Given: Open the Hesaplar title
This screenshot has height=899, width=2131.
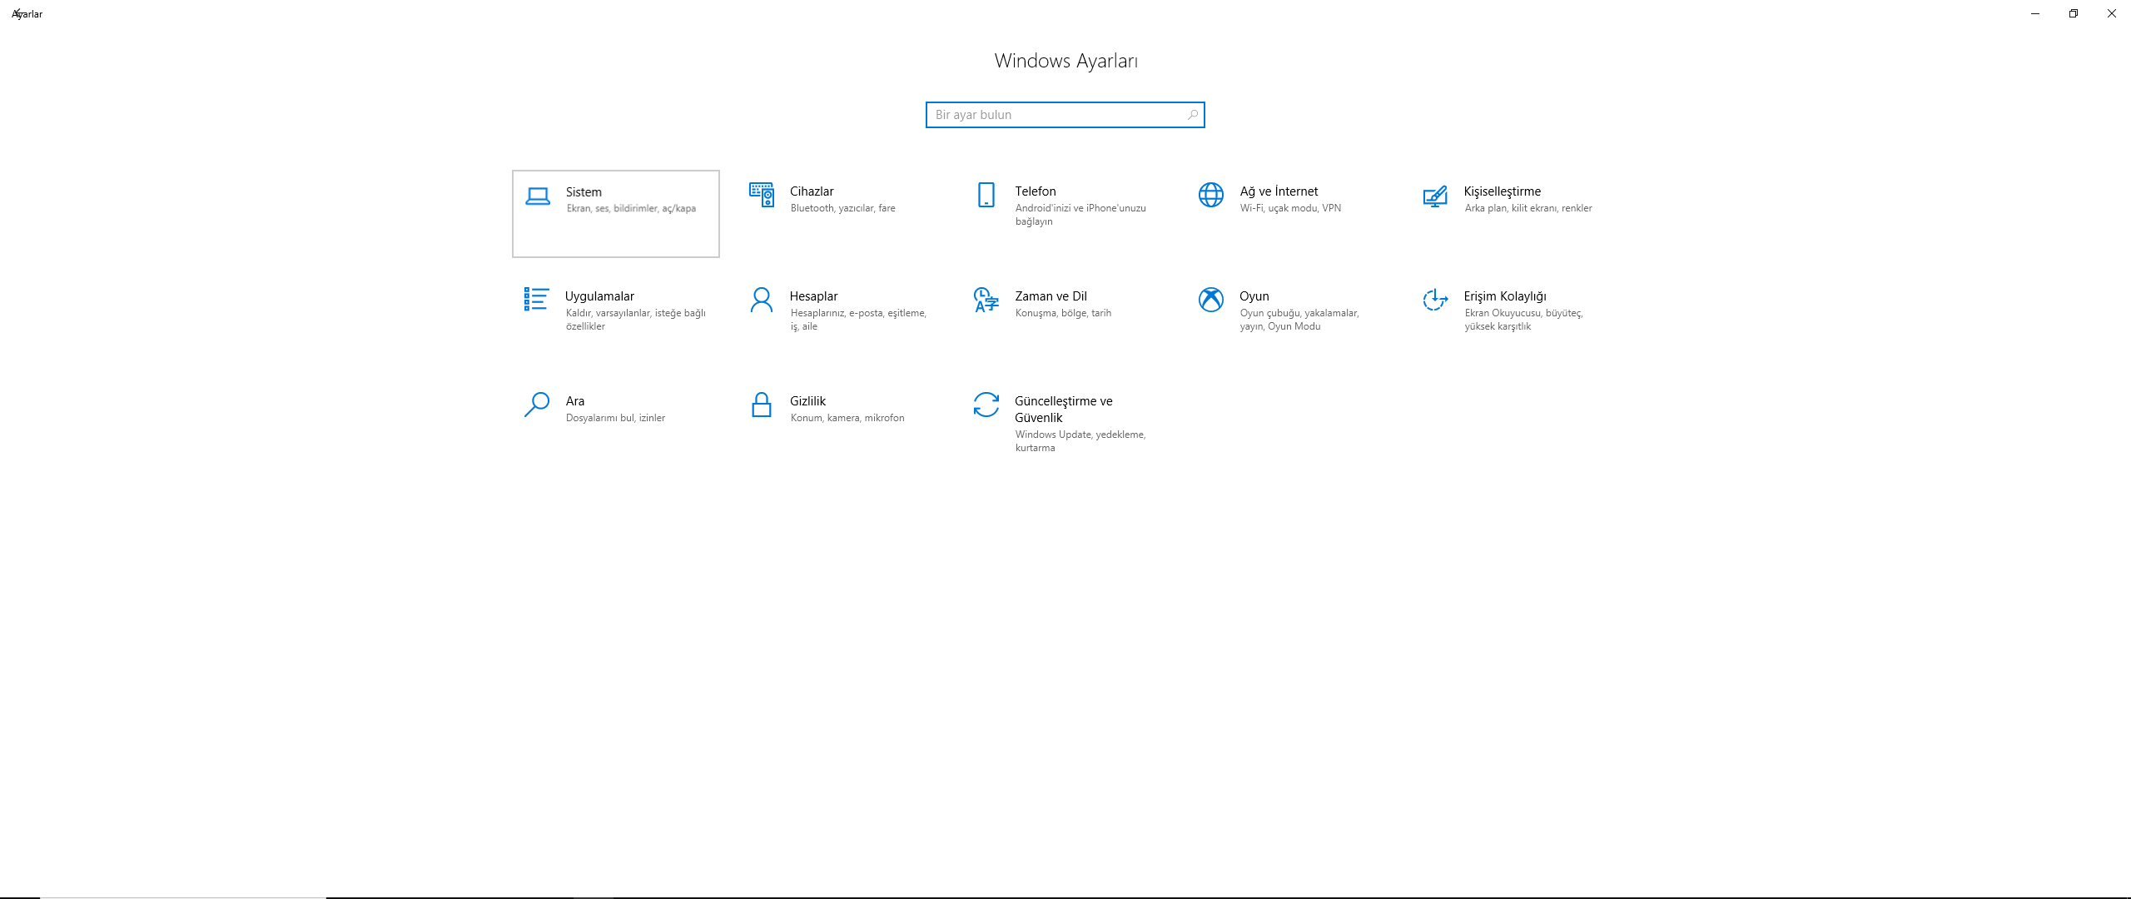Looking at the screenshot, I should pos(813,296).
